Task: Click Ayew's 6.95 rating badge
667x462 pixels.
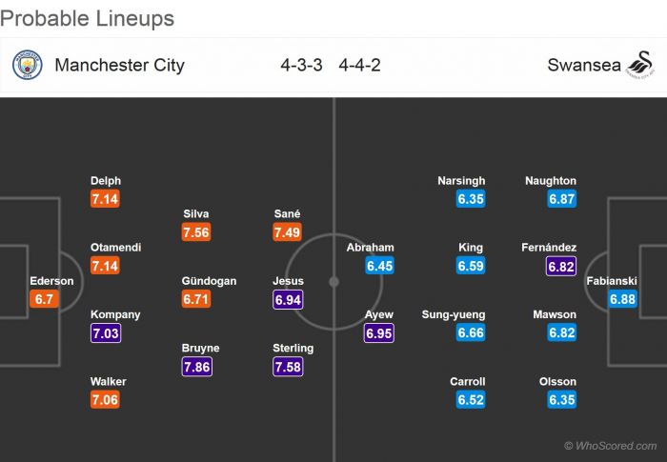Action: pos(379,333)
